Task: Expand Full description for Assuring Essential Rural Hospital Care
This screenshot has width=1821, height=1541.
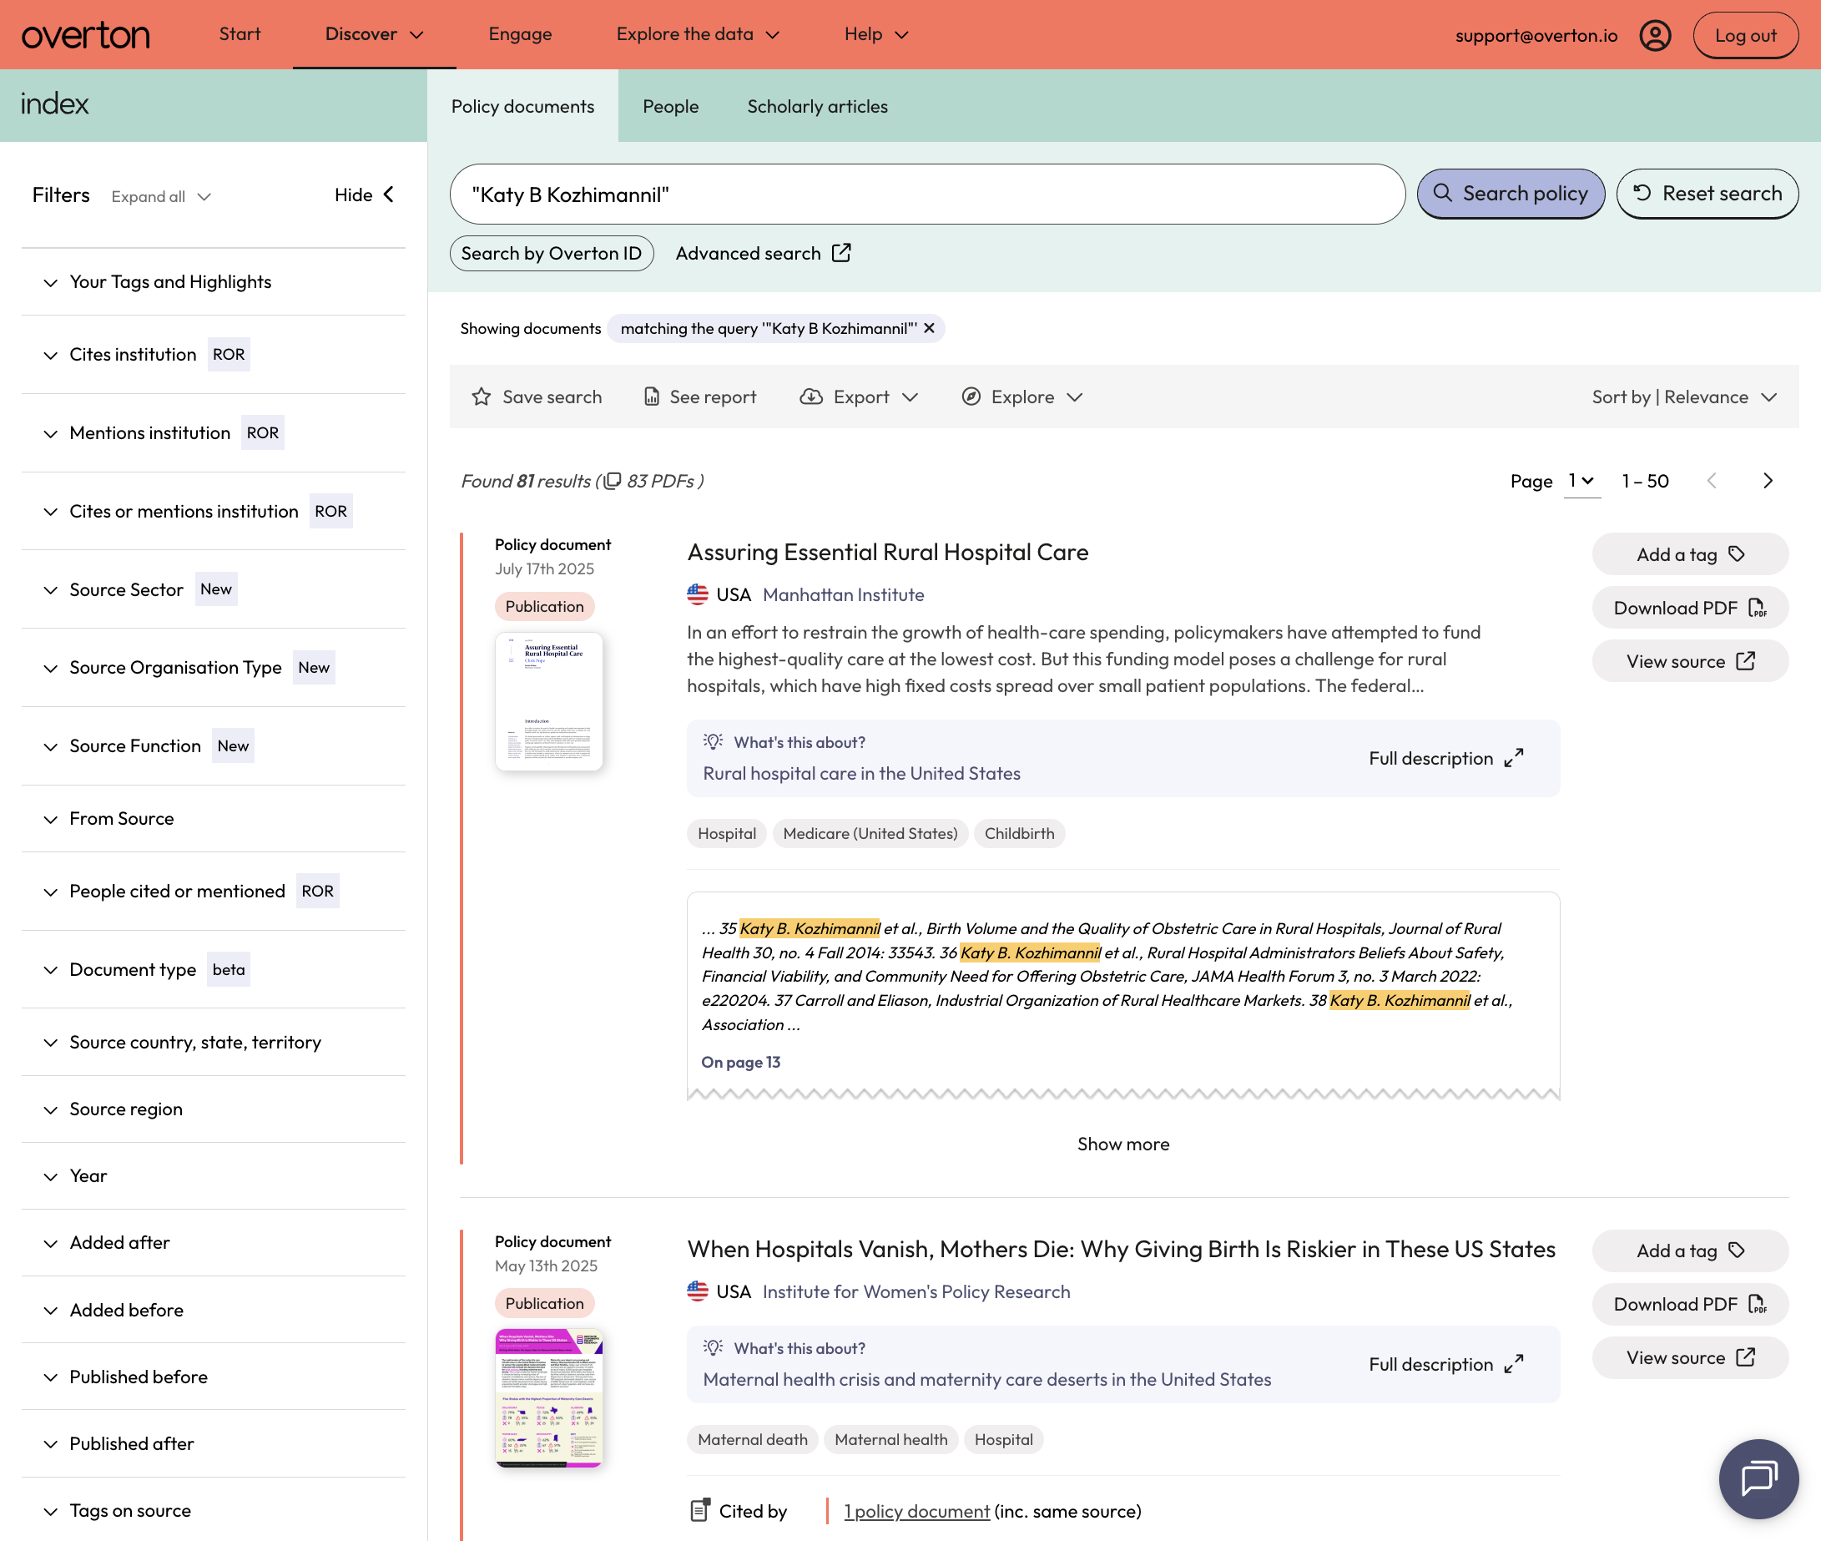Action: point(1445,757)
